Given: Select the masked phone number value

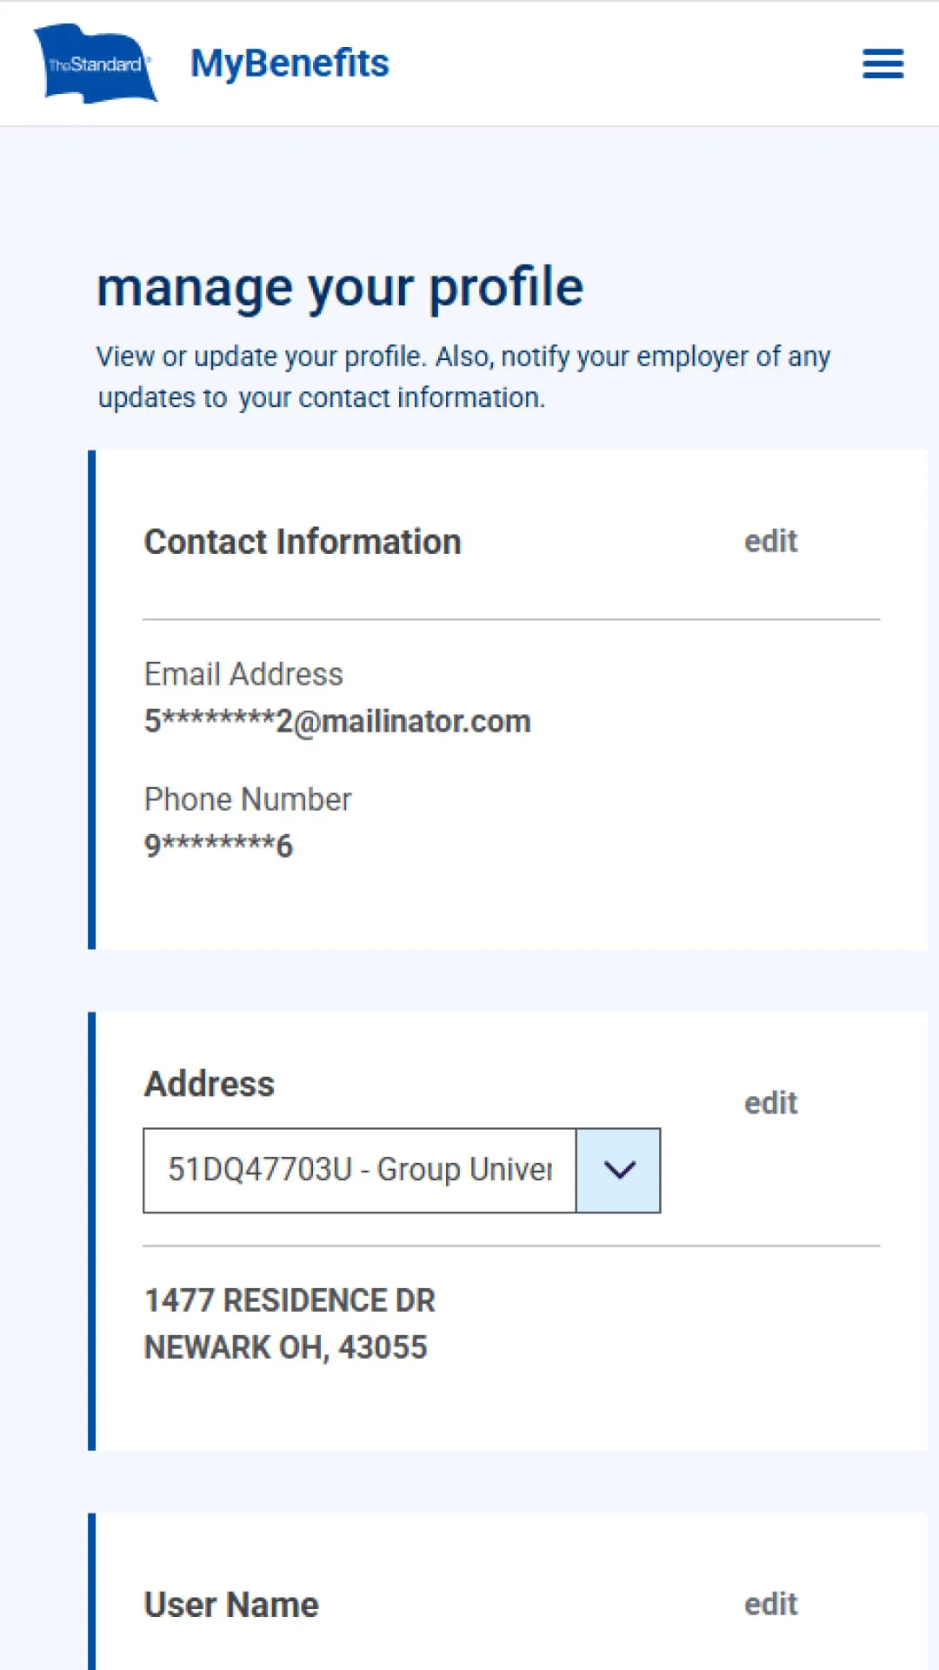Looking at the screenshot, I should [218, 845].
